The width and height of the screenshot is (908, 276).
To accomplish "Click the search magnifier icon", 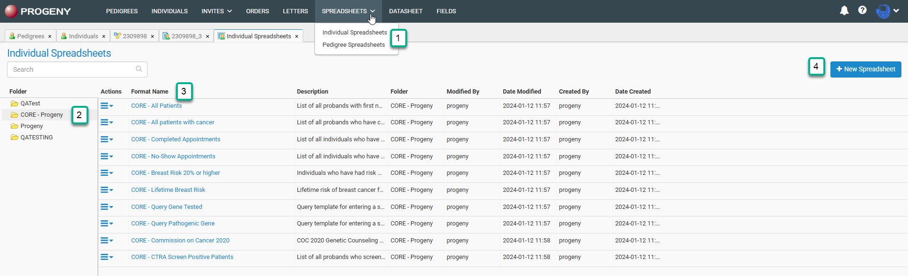I will [x=139, y=69].
